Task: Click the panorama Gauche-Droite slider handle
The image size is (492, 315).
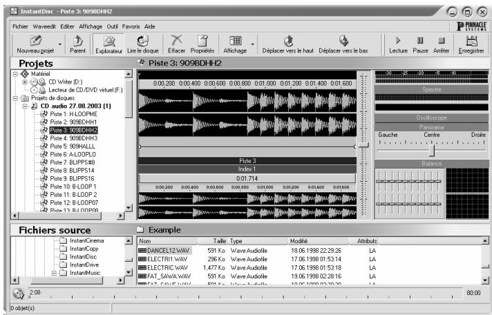Action: pyautogui.click(x=432, y=151)
